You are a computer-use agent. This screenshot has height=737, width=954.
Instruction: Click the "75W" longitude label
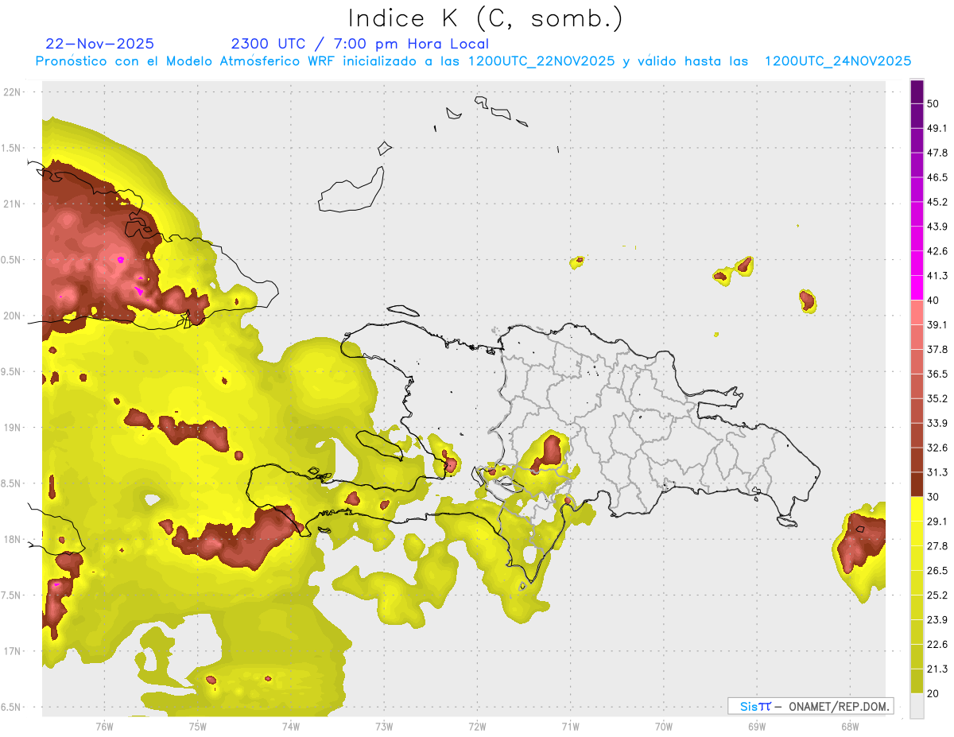point(198,726)
